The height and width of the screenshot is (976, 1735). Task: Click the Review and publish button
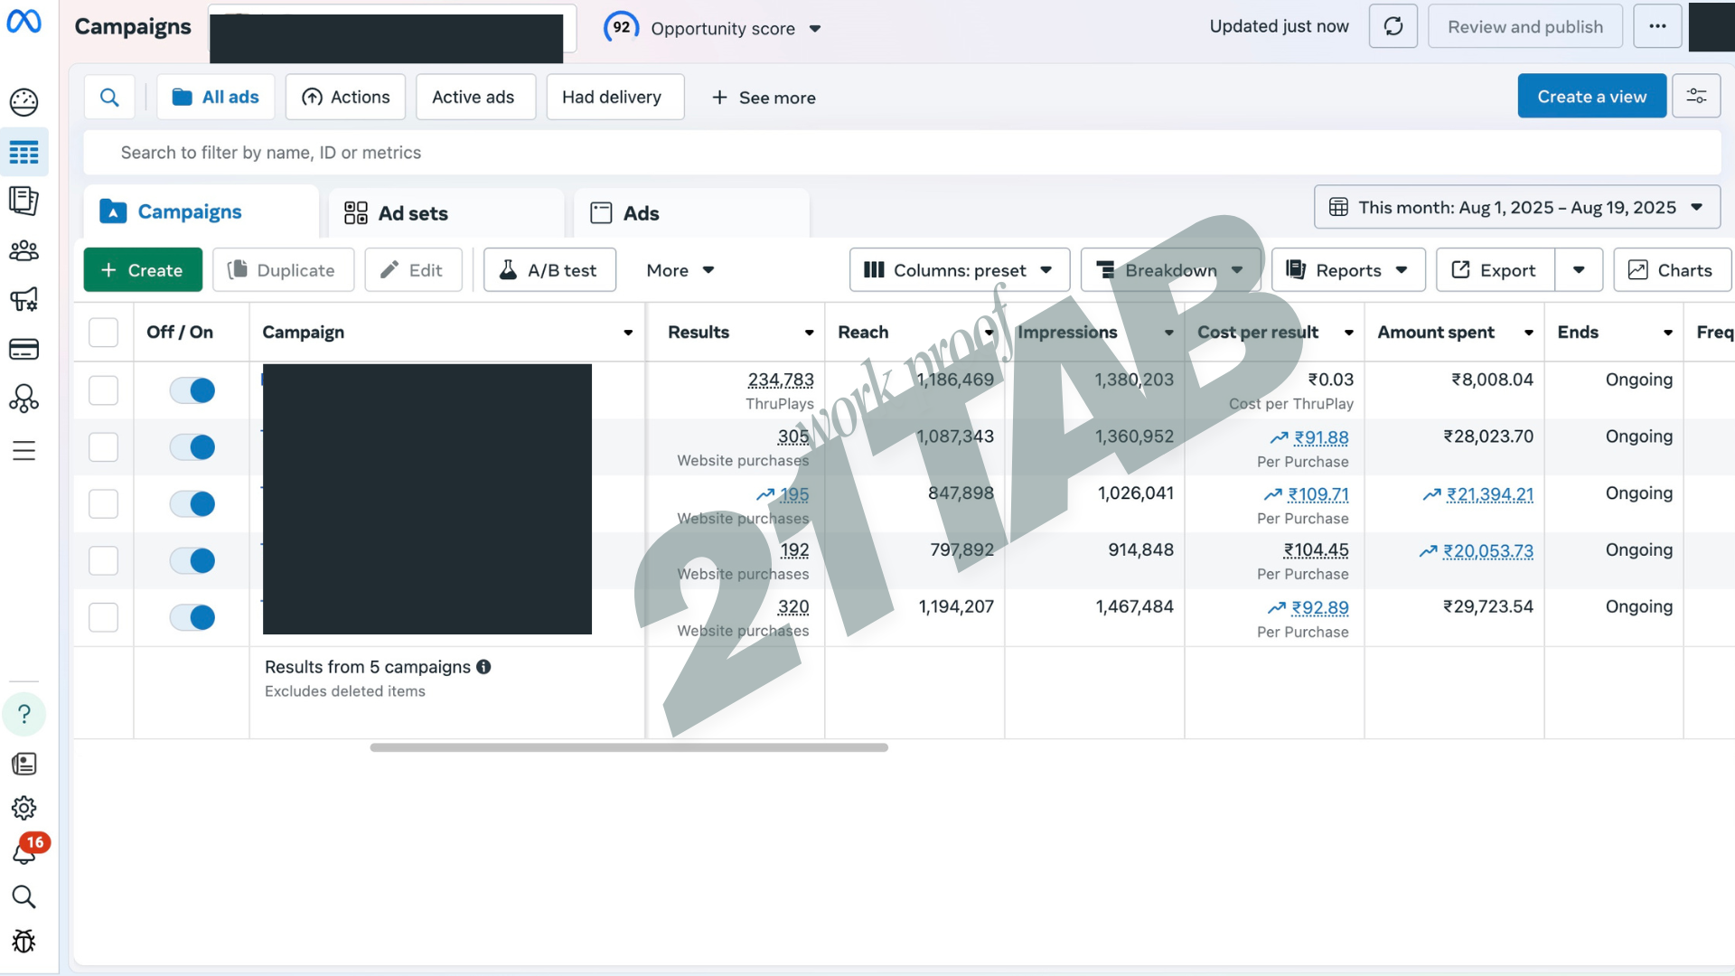[1524, 26]
